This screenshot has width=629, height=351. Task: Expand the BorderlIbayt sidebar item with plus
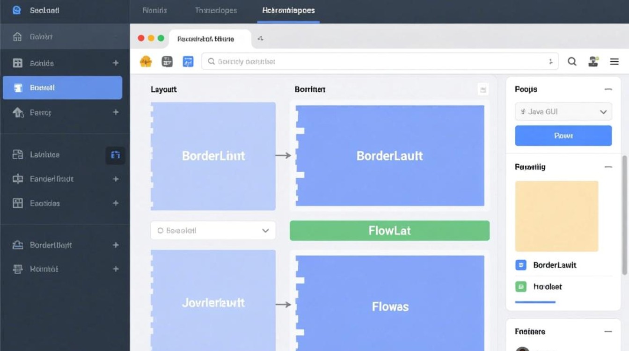point(116,245)
